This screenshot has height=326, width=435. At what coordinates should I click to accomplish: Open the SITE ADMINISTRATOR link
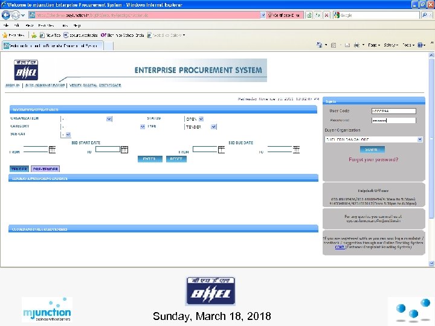pyautogui.click(x=45, y=85)
